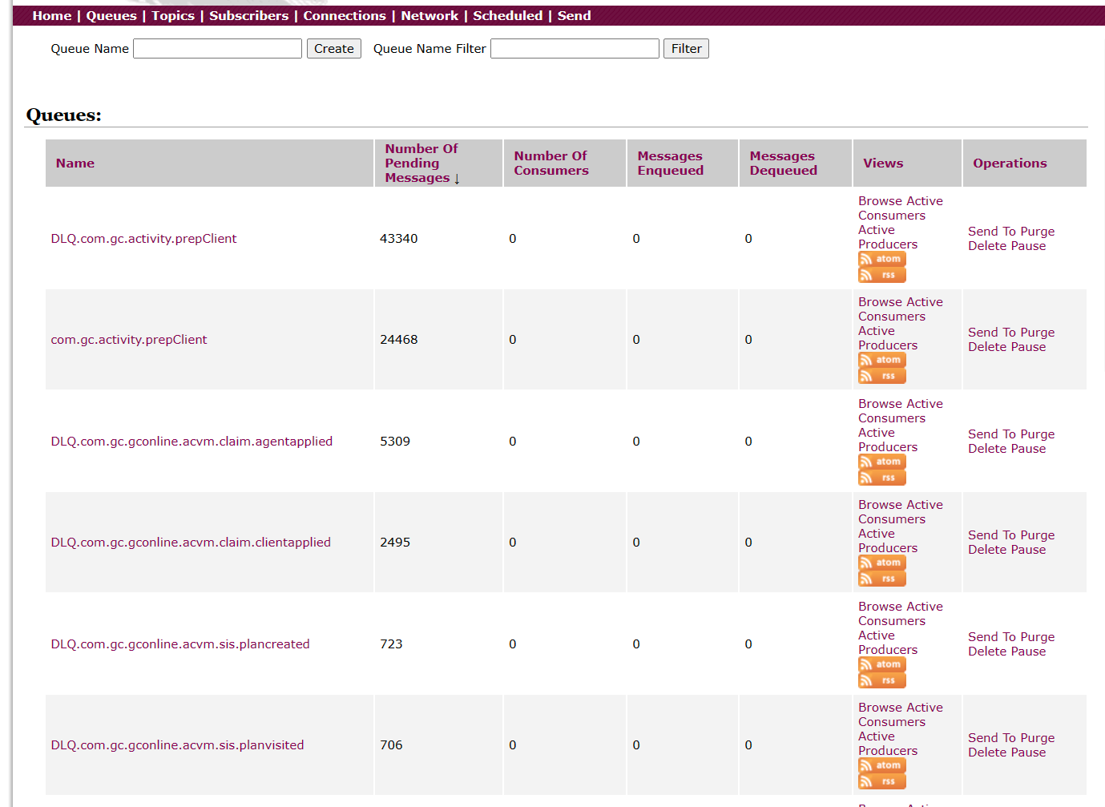
Task: Sort by Number Of Pending Messages column
Action: 421,163
